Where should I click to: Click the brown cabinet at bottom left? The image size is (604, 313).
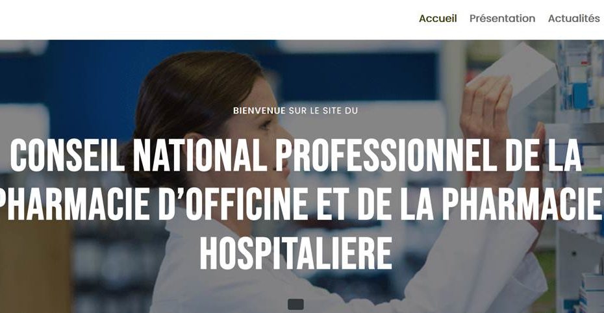(x=34, y=266)
